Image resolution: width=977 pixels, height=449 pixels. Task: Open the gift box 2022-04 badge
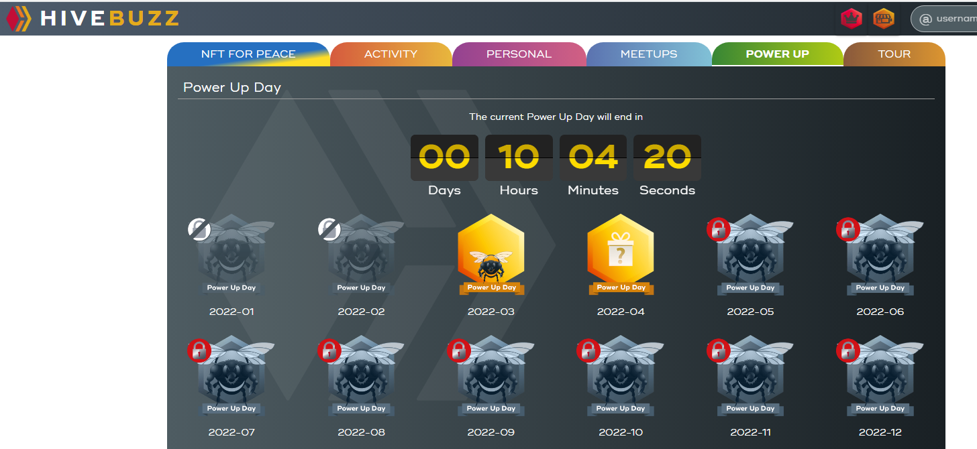click(x=621, y=255)
